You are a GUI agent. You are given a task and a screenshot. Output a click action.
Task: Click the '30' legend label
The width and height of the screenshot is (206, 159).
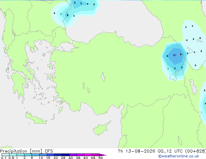click(71, 158)
